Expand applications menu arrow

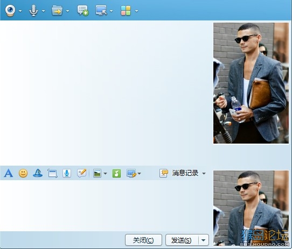click(x=136, y=11)
